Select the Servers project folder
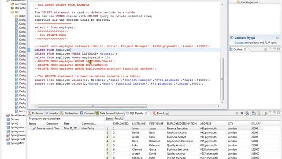The width and height of the screenshot is (282, 159). point(13,119)
